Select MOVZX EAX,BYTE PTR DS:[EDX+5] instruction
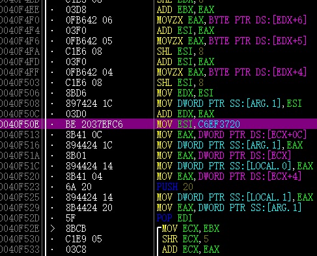This screenshot has height=256, width=317. [232, 41]
